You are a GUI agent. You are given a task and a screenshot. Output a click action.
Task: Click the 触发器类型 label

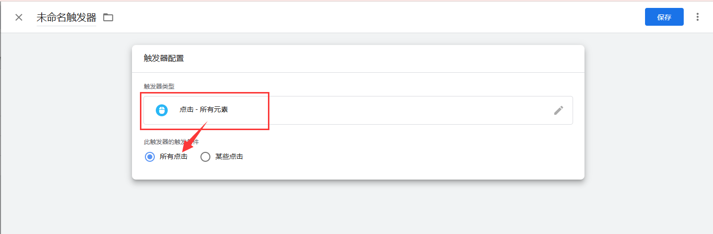tap(159, 86)
